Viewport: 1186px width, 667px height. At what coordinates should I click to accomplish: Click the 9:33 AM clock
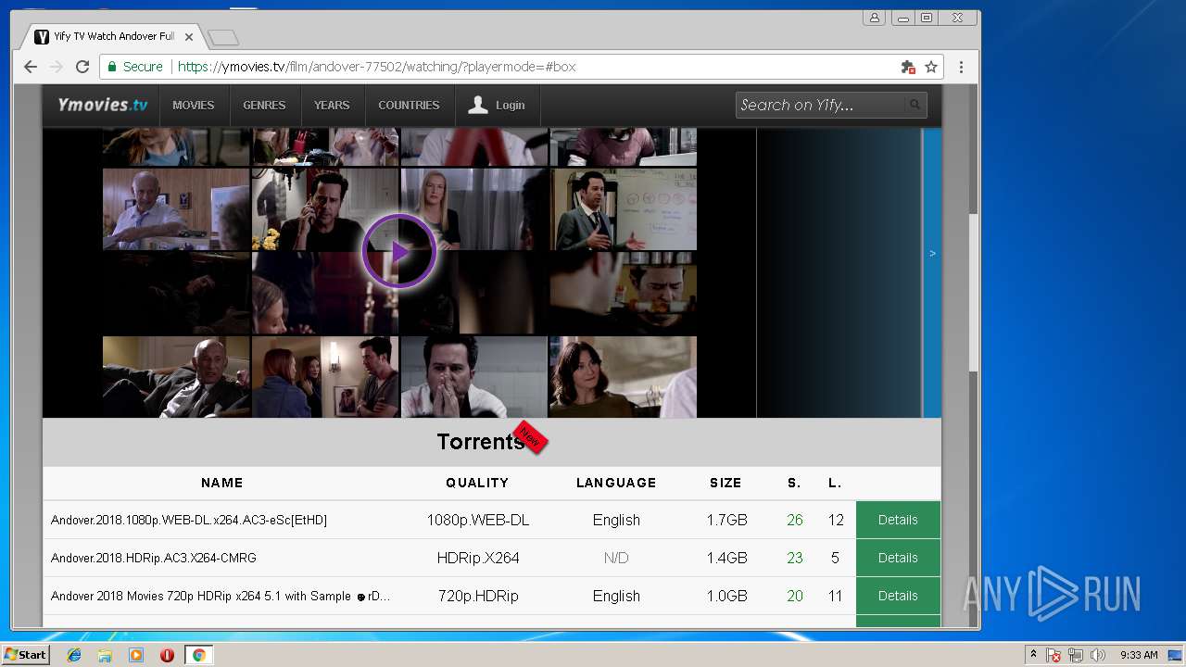1139,655
